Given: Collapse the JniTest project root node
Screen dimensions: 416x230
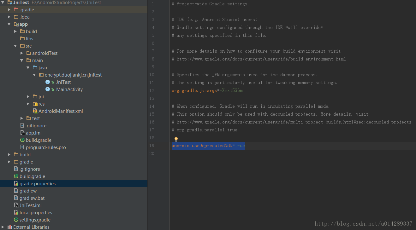Looking at the screenshot, I should pyautogui.click(x=3, y=3).
